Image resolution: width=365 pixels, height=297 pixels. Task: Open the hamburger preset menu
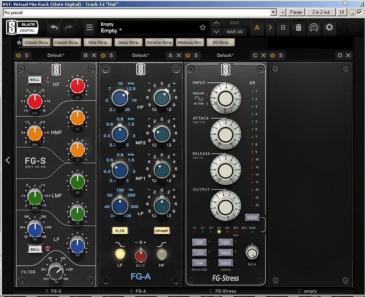89,27
